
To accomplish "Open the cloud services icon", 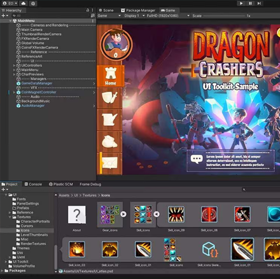I will 24,3.
